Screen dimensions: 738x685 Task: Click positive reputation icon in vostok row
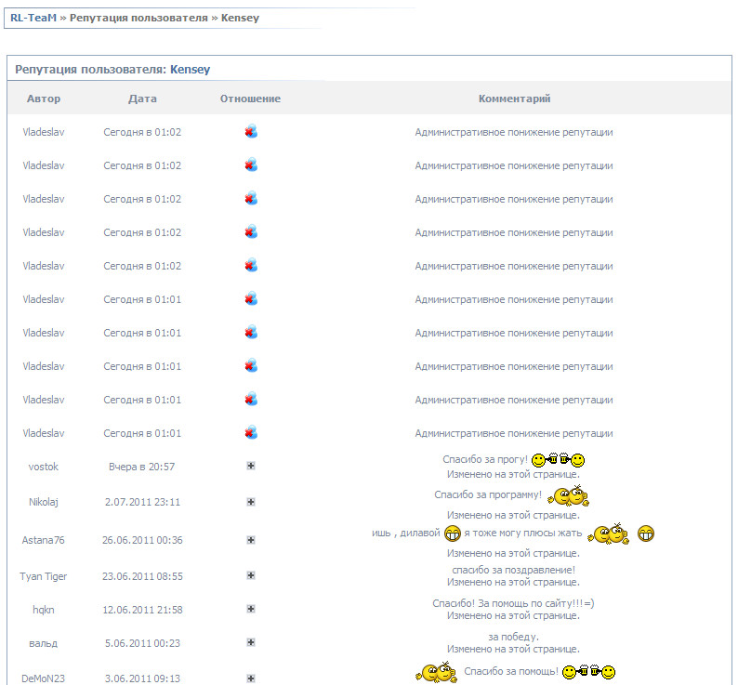251,466
